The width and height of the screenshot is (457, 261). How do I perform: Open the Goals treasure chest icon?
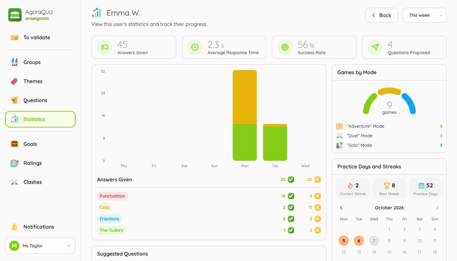pos(15,144)
